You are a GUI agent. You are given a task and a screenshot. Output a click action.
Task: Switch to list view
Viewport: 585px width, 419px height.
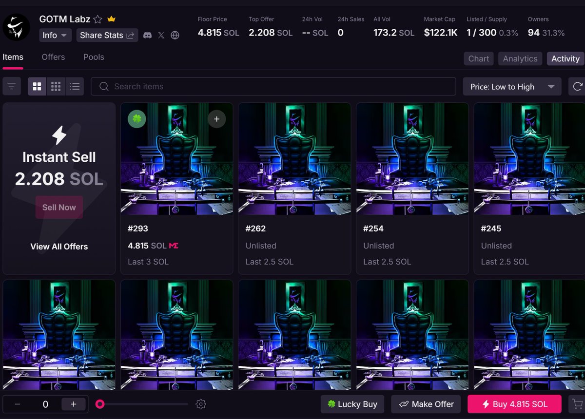75,86
